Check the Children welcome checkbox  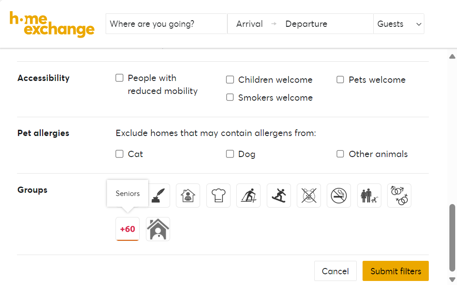[x=230, y=80]
